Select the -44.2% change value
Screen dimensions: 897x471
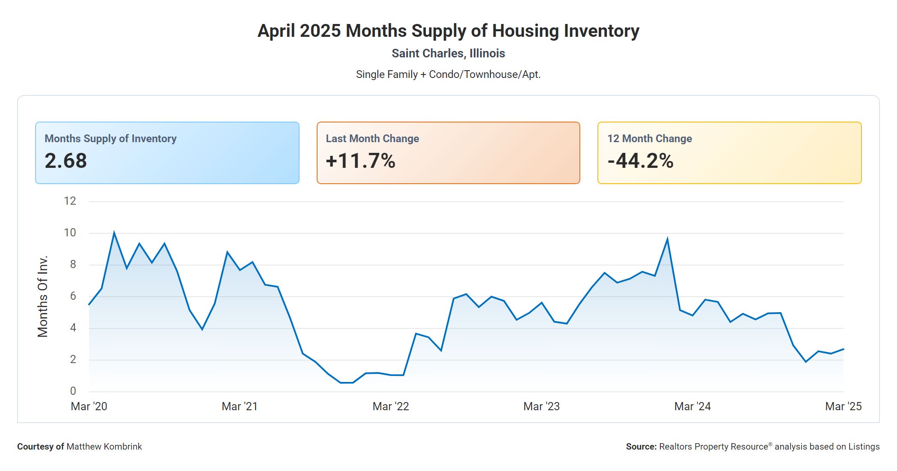(640, 161)
